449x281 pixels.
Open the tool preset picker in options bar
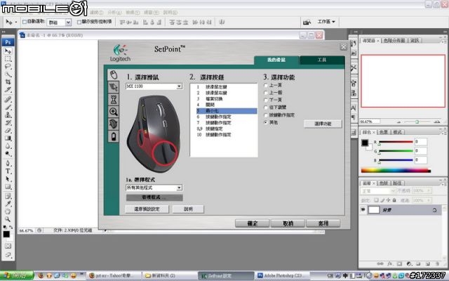click(x=11, y=22)
